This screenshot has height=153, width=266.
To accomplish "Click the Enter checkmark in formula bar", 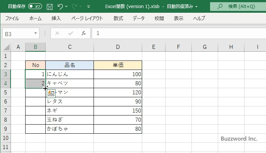I will pos(71,33).
